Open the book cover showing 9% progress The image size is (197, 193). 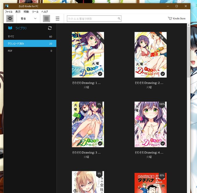(88, 182)
